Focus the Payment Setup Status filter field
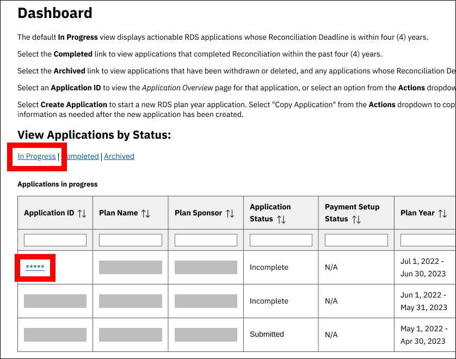Viewport: 456px width, 359px height. (356, 240)
